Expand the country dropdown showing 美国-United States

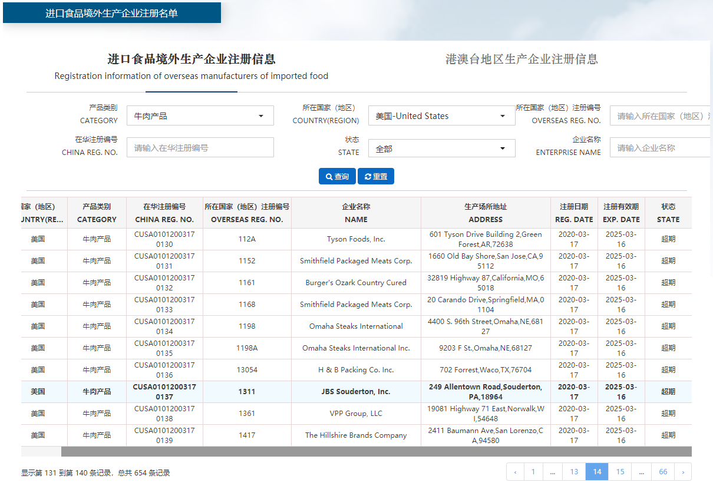click(441, 116)
